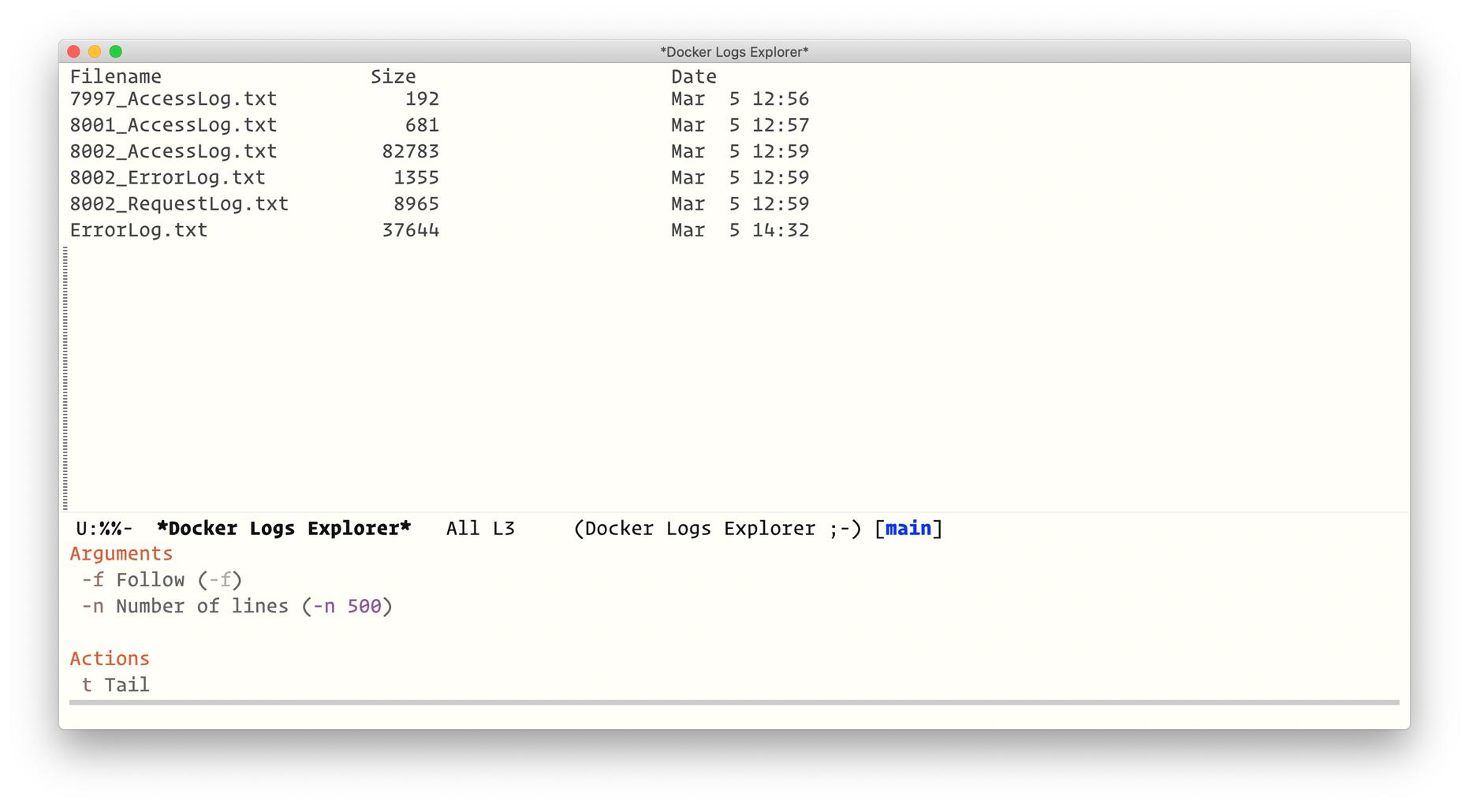
Task: Select file 8002_ErrorLog.txt
Action: [x=167, y=178]
